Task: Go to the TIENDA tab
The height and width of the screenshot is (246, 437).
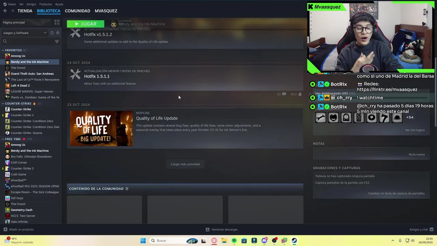Action: coord(25,11)
